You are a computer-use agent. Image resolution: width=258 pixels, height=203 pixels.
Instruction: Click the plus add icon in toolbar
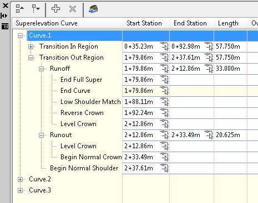55,9
